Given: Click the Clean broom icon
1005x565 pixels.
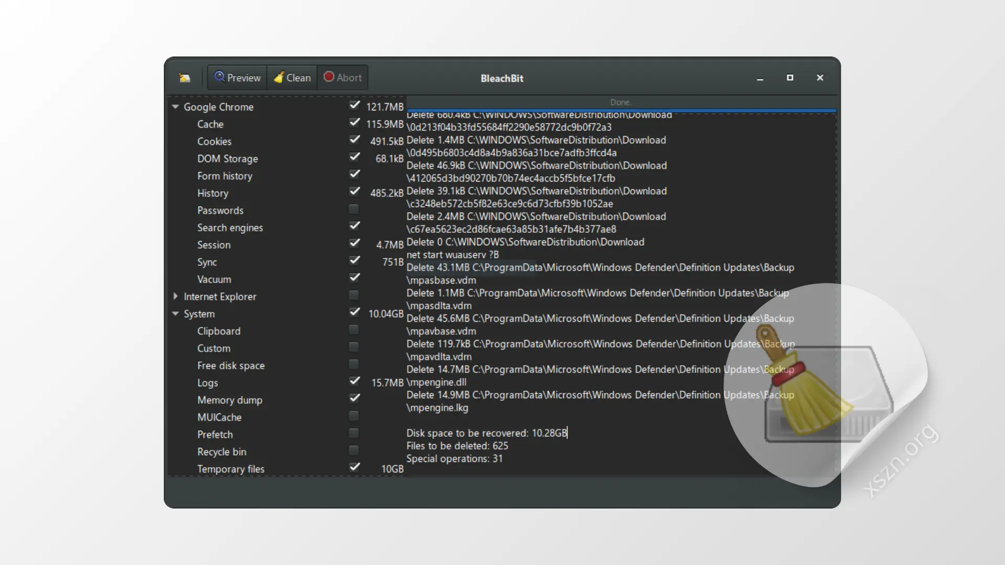Looking at the screenshot, I should [x=279, y=77].
